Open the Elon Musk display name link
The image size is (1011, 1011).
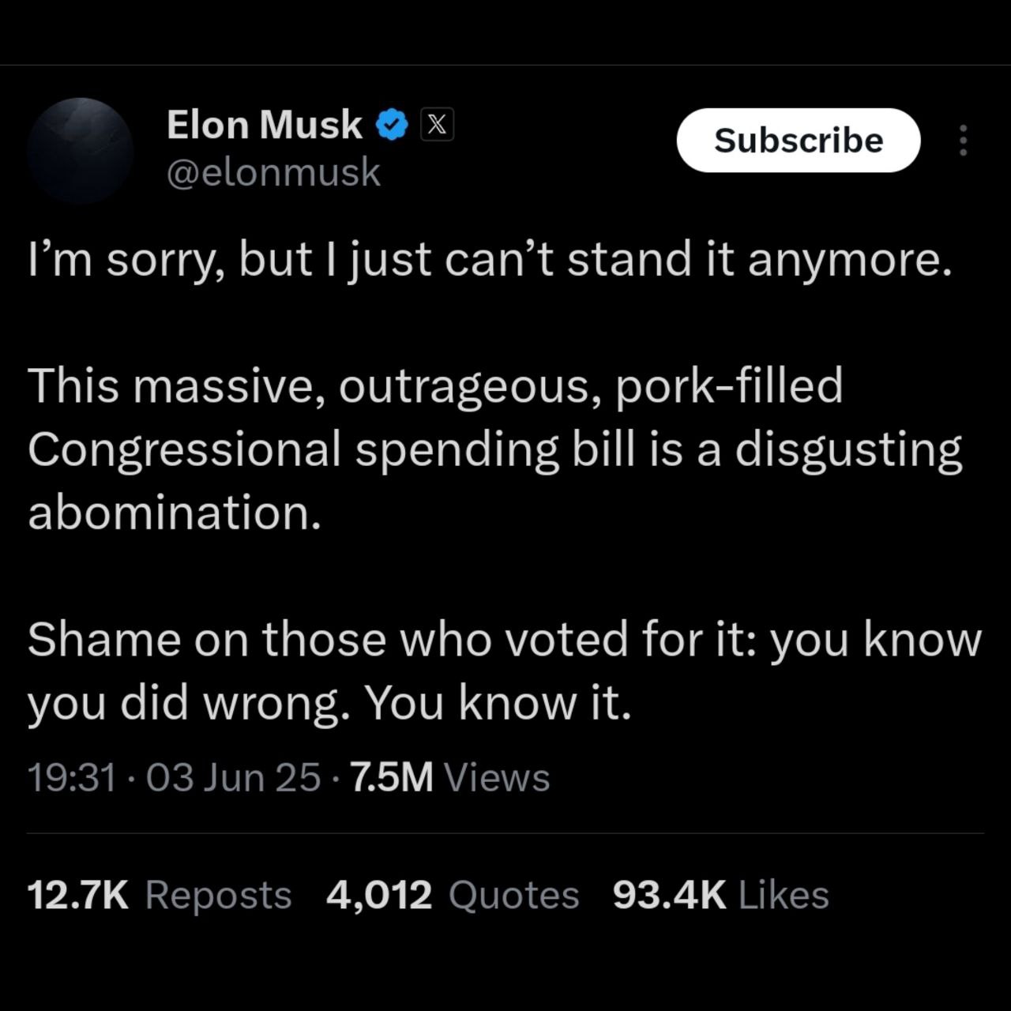click(264, 125)
